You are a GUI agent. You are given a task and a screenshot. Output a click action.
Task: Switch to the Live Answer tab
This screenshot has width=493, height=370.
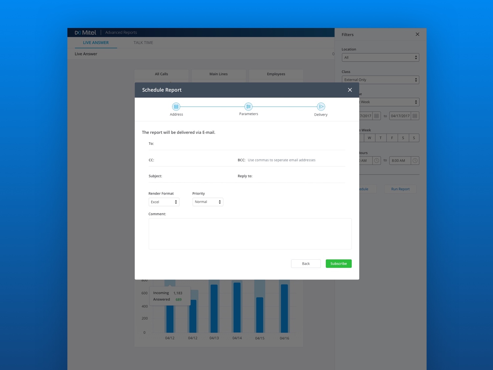click(96, 43)
